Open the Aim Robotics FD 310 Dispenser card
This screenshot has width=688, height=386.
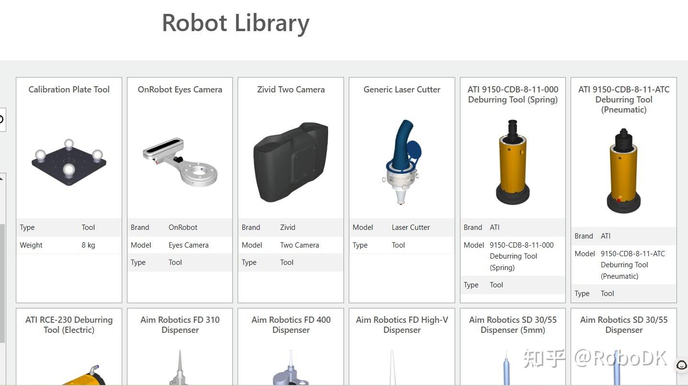(x=180, y=325)
